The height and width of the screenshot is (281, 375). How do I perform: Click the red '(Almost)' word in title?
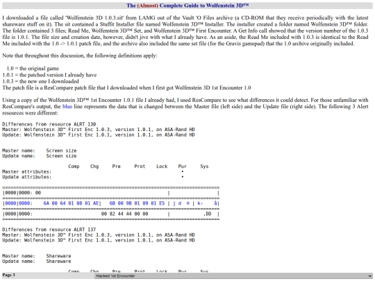pos(147,6)
